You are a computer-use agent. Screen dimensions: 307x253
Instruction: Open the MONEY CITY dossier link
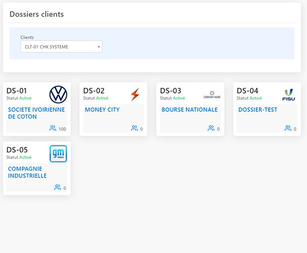102,110
